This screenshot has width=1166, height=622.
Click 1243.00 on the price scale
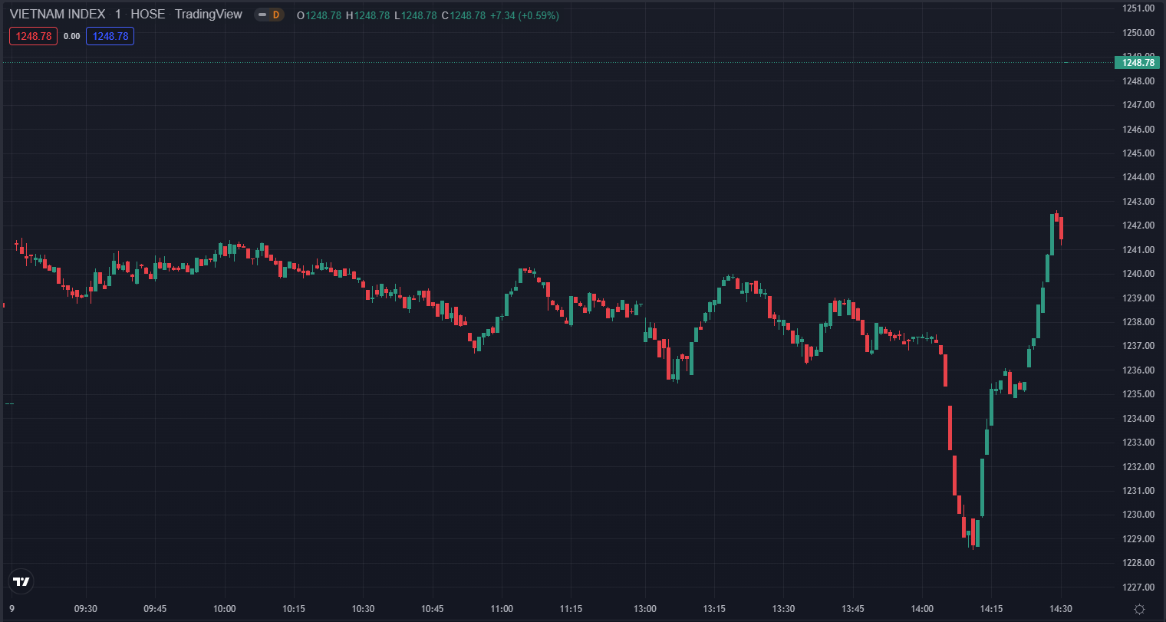(x=1138, y=202)
